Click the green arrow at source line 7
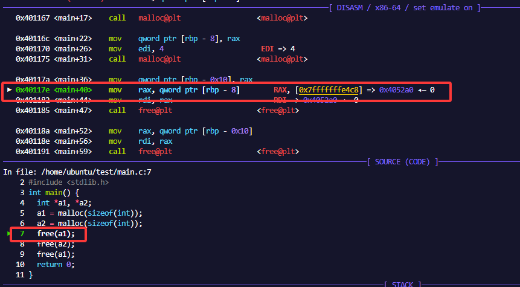 click(x=9, y=233)
